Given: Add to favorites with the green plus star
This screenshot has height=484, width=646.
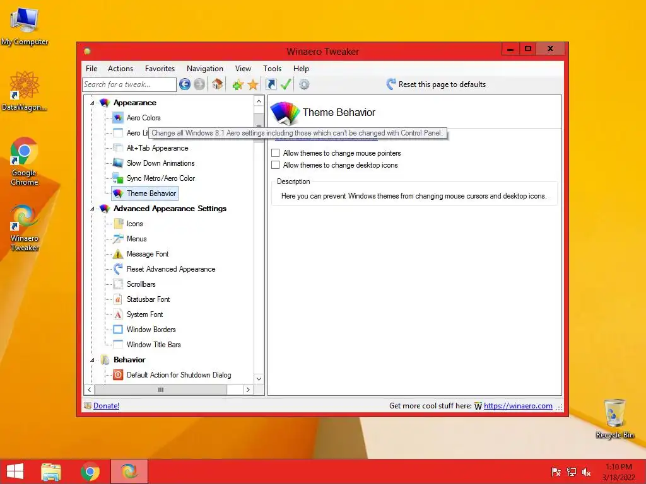Looking at the screenshot, I should tap(238, 85).
